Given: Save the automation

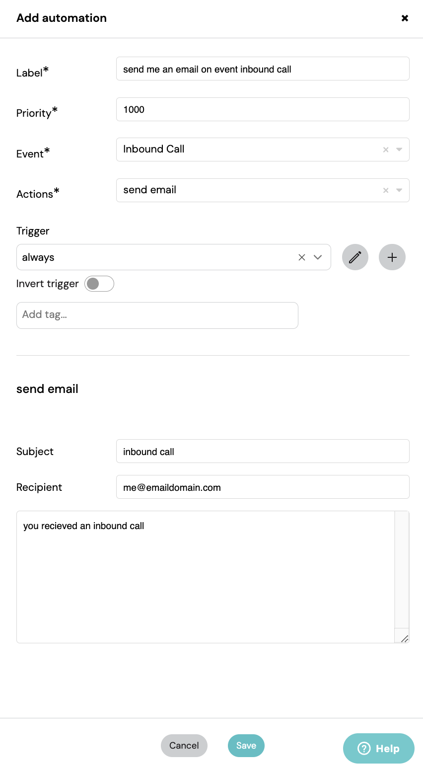Looking at the screenshot, I should 246,746.
